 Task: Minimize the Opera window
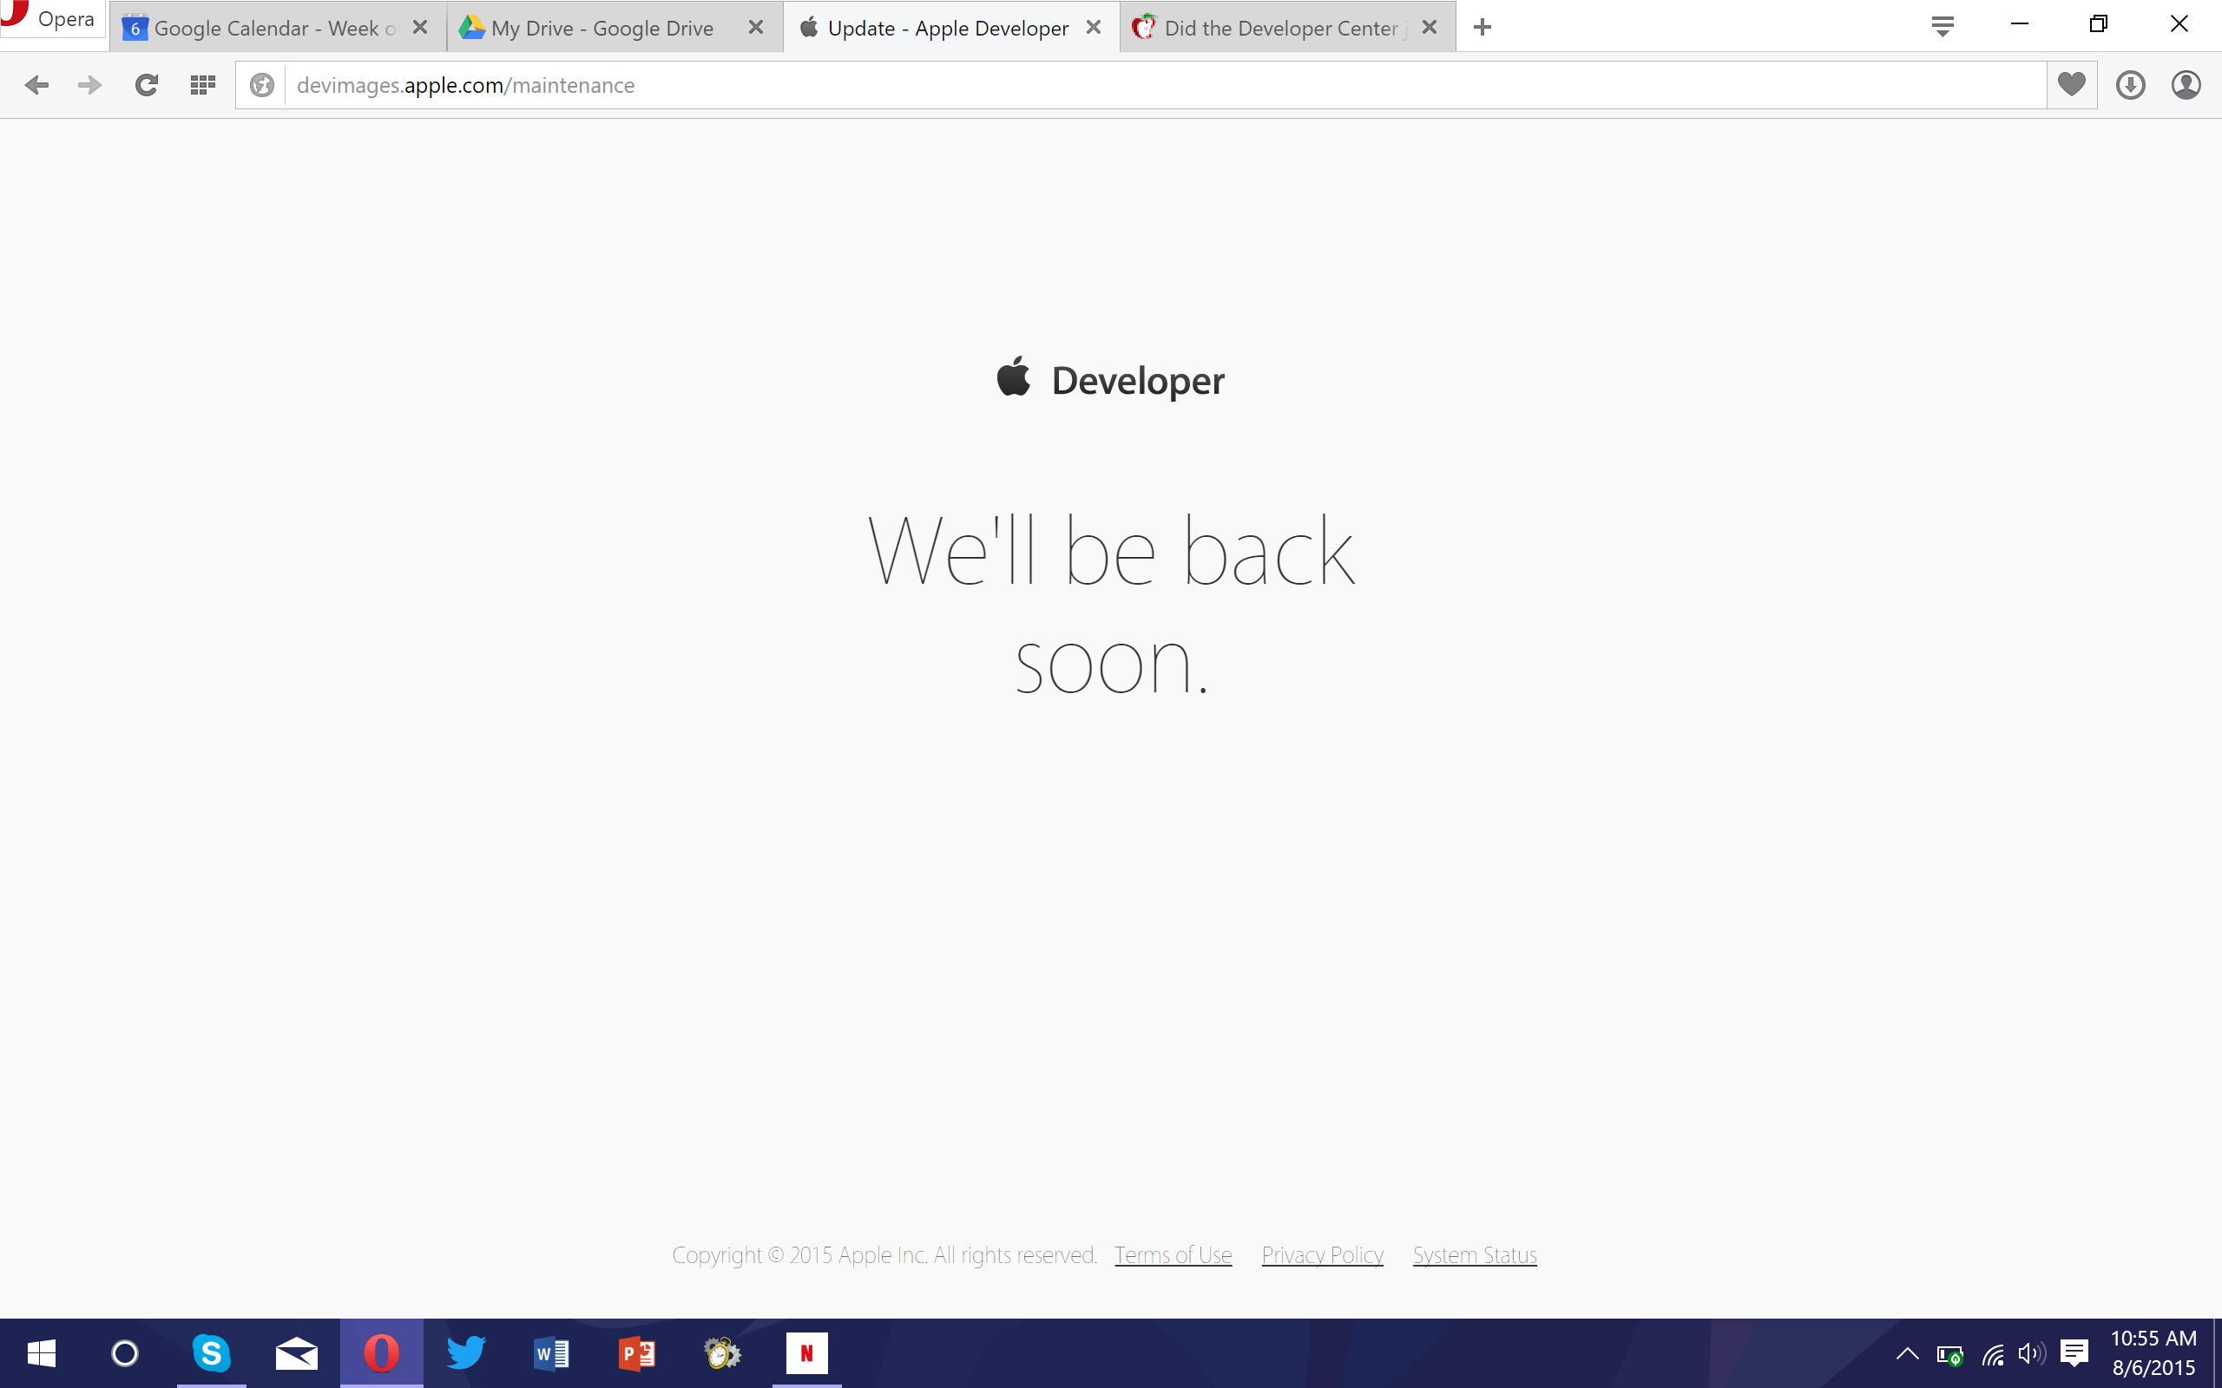click(x=2019, y=25)
